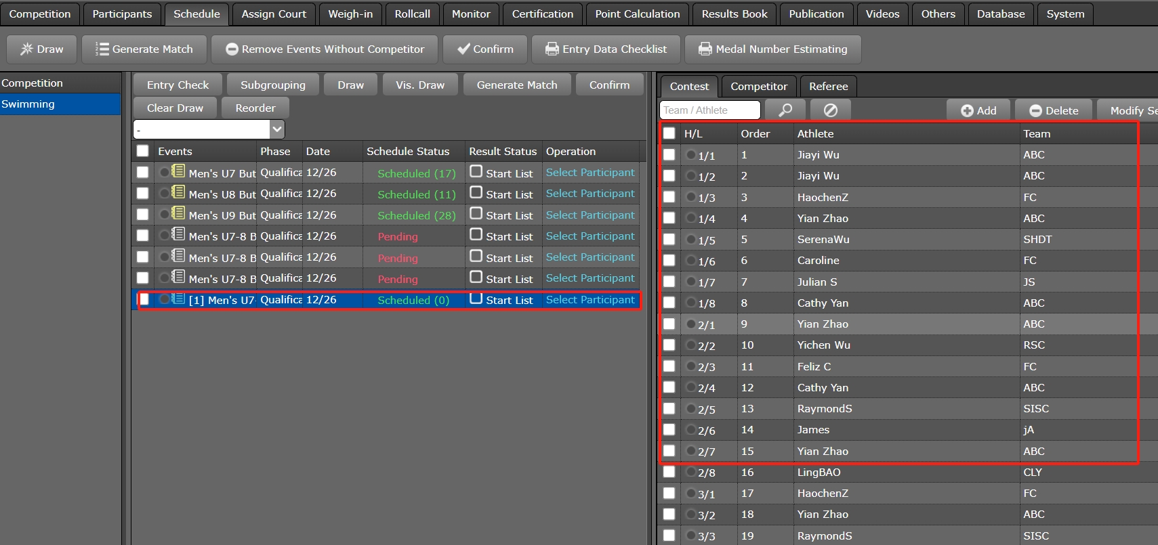This screenshot has height=545, width=1158.
Task: Click the Draw starburst icon in toolbar
Action: tap(26, 49)
